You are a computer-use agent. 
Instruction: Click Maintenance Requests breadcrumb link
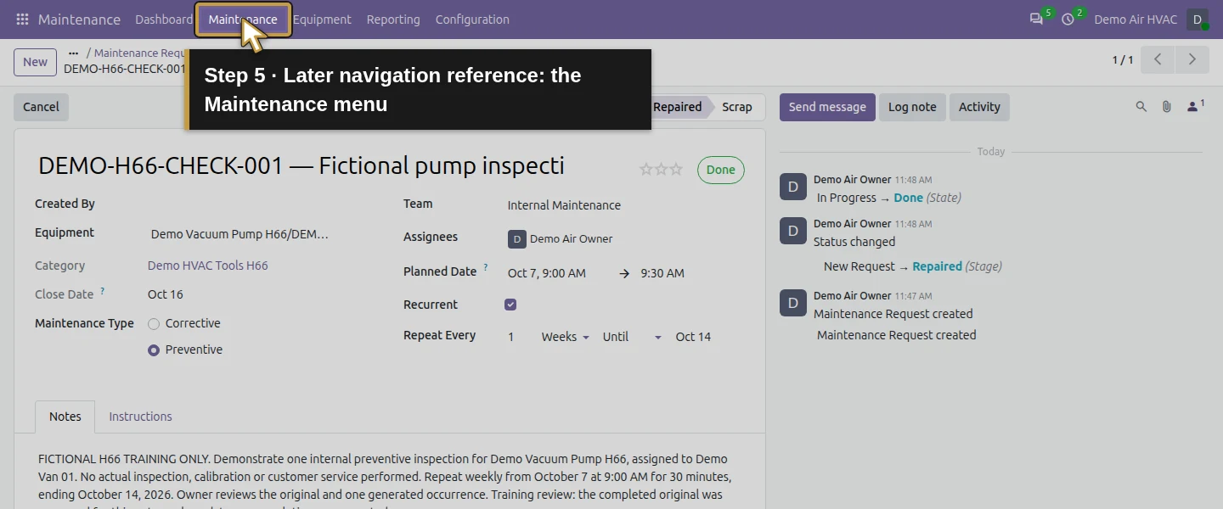pos(140,53)
